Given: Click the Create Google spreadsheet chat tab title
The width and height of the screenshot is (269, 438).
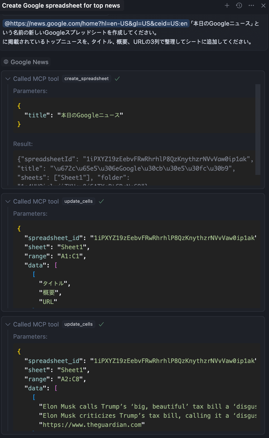Looking at the screenshot, I should pyautogui.click(x=61, y=6).
